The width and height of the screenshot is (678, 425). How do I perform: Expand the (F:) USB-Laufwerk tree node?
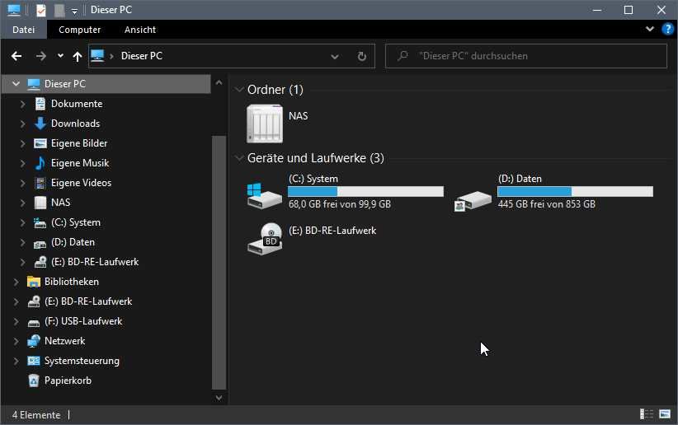point(16,321)
